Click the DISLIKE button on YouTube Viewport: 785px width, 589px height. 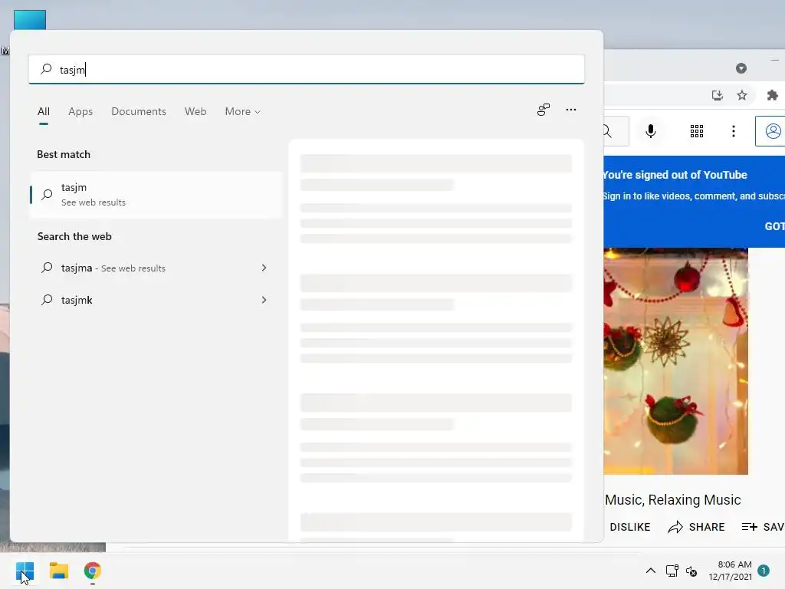coord(630,527)
